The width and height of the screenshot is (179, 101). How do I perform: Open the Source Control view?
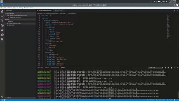pos(2,20)
